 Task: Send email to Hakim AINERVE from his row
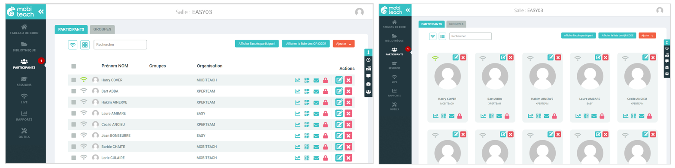point(316,102)
